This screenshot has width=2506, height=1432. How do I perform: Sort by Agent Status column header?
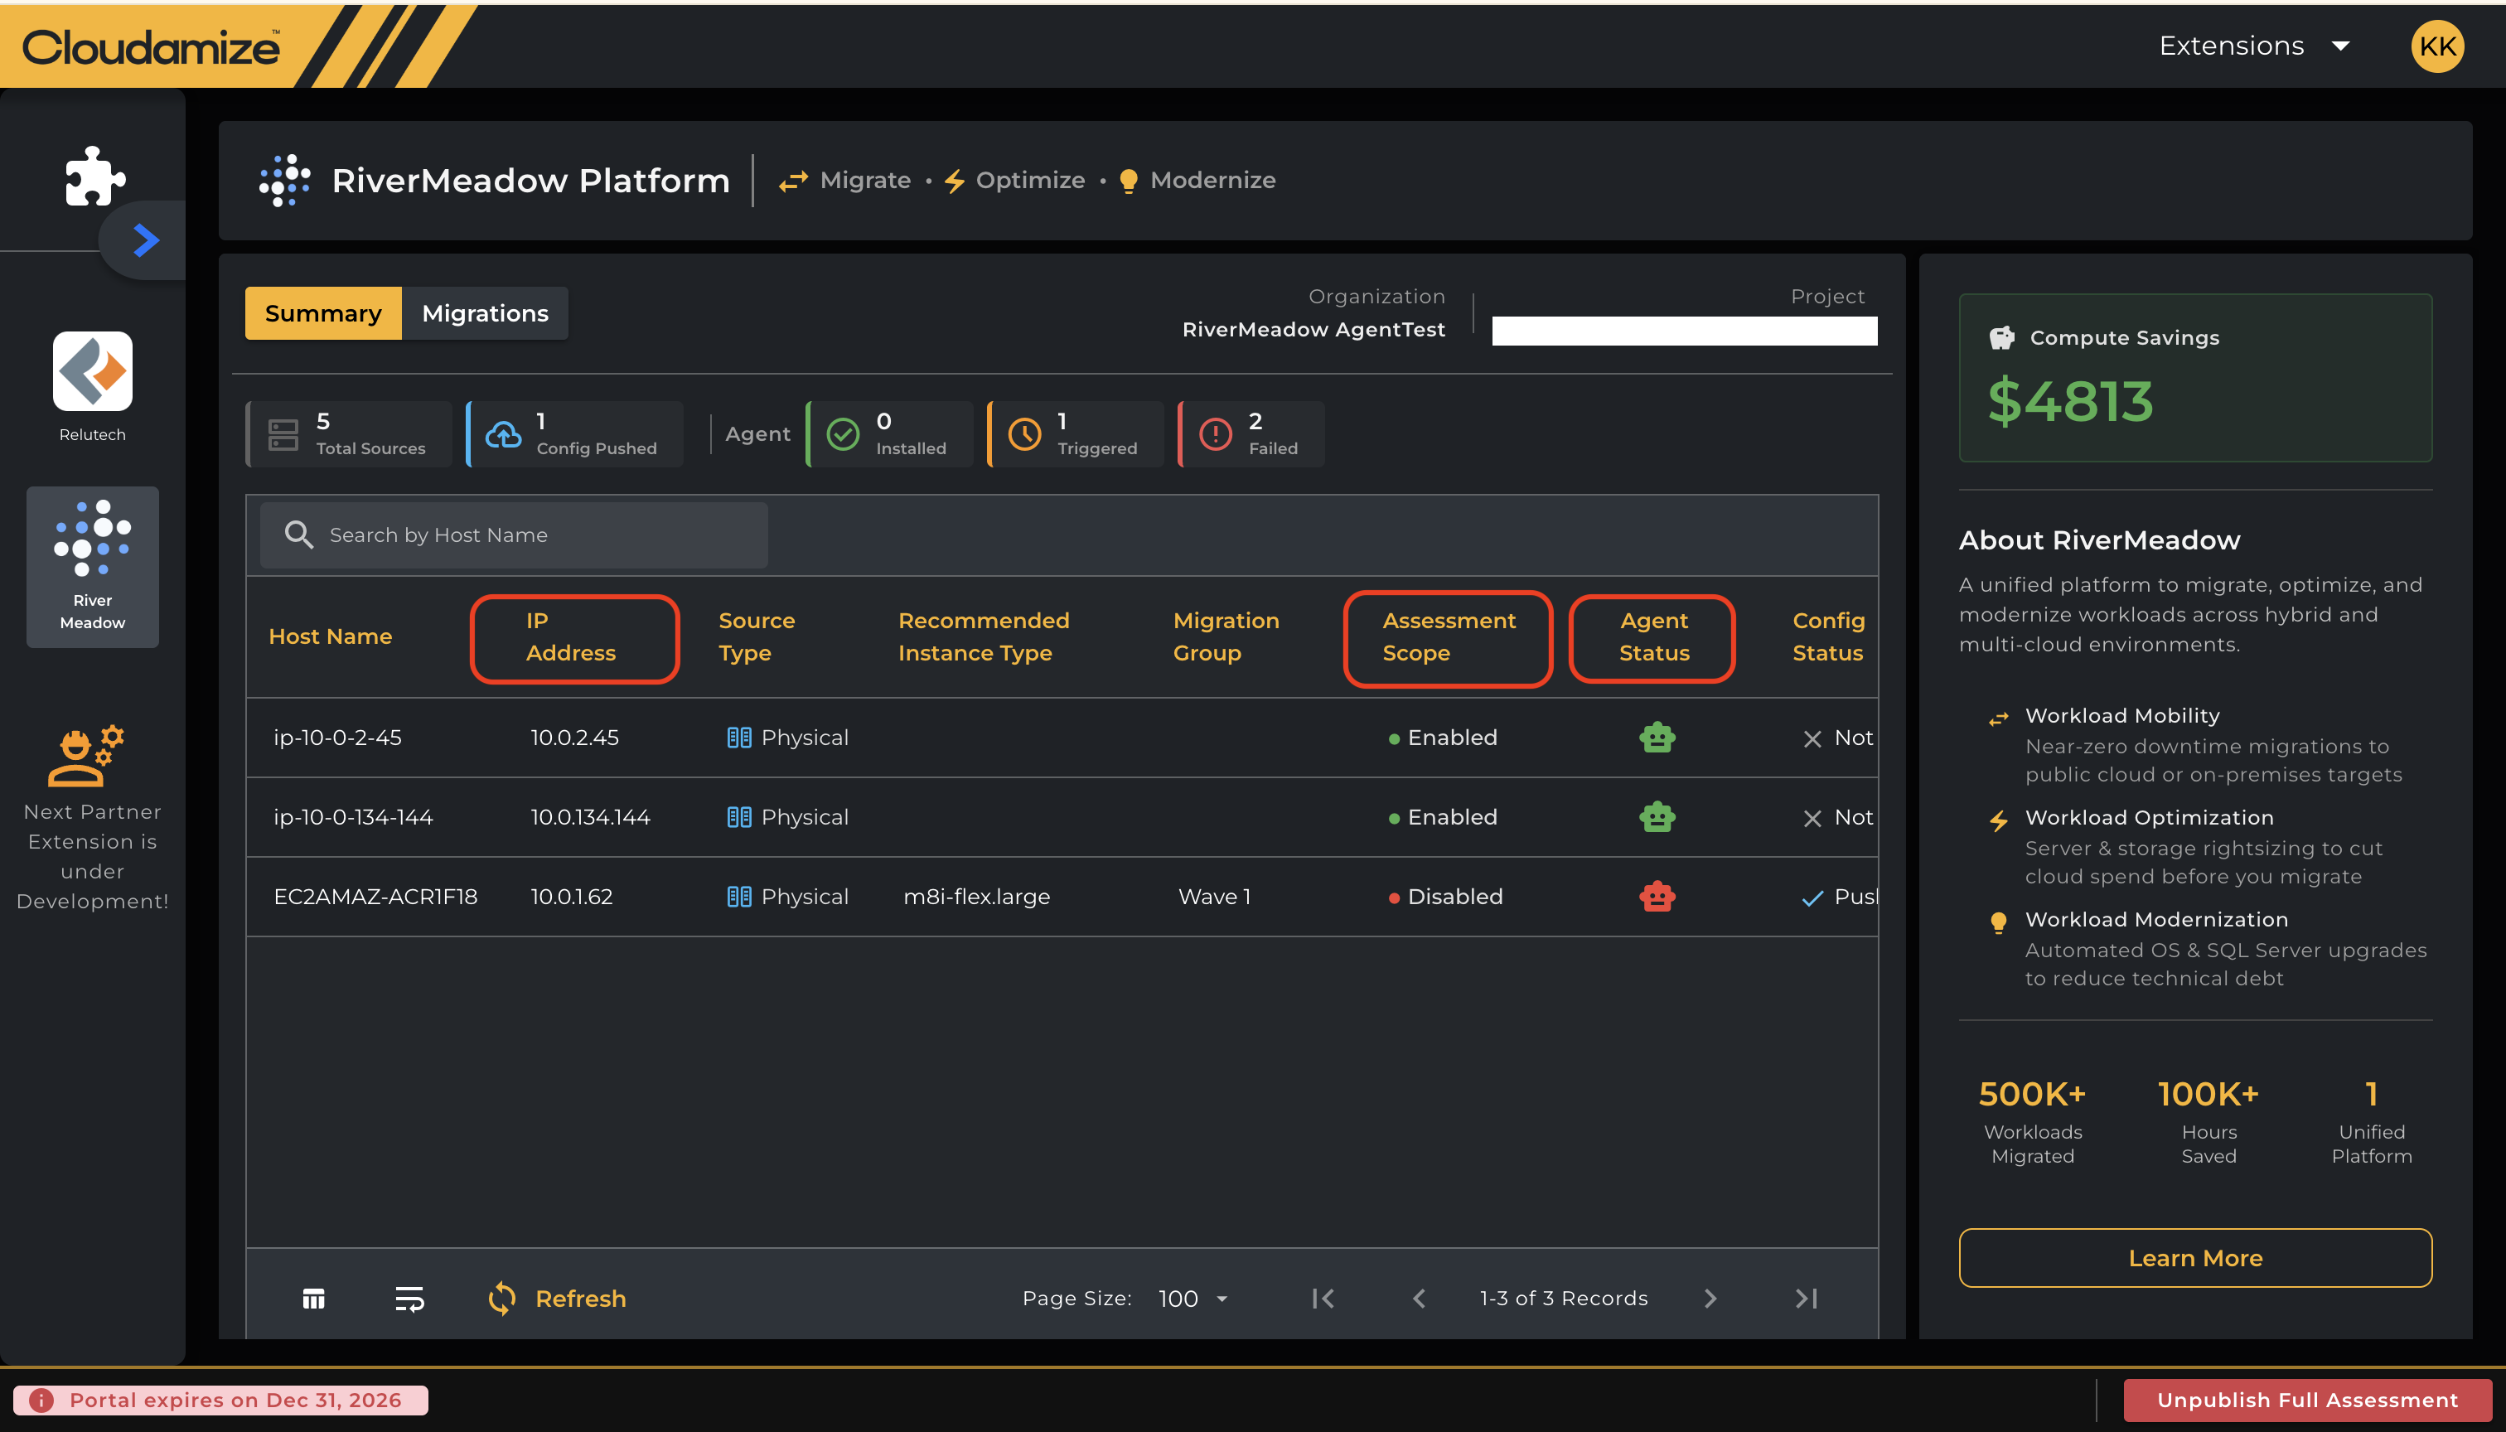[x=1654, y=636]
